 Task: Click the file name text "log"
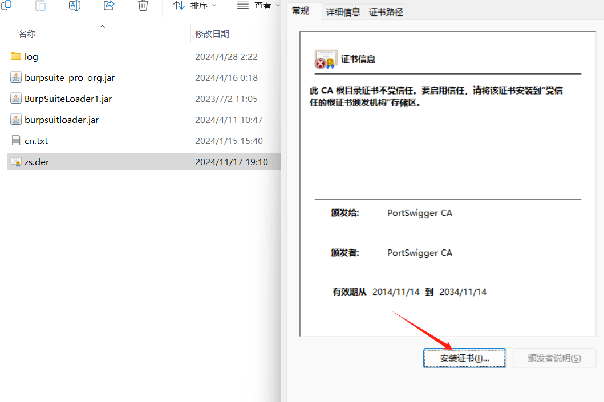click(x=31, y=57)
